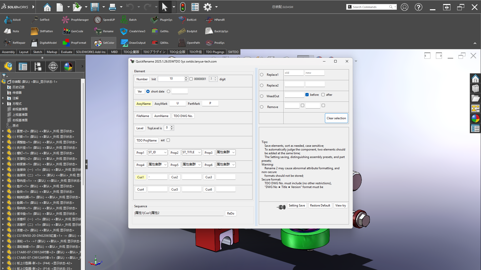Uncheck the before checkbox

[x=307, y=95]
